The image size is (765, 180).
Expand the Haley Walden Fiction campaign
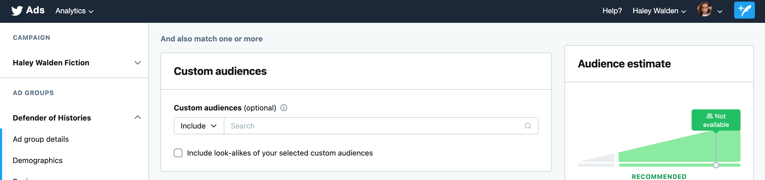click(x=137, y=63)
